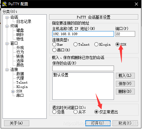Collapse the 连接 tree node
Screen dimensions: 142x129
(x=7, y=70)
